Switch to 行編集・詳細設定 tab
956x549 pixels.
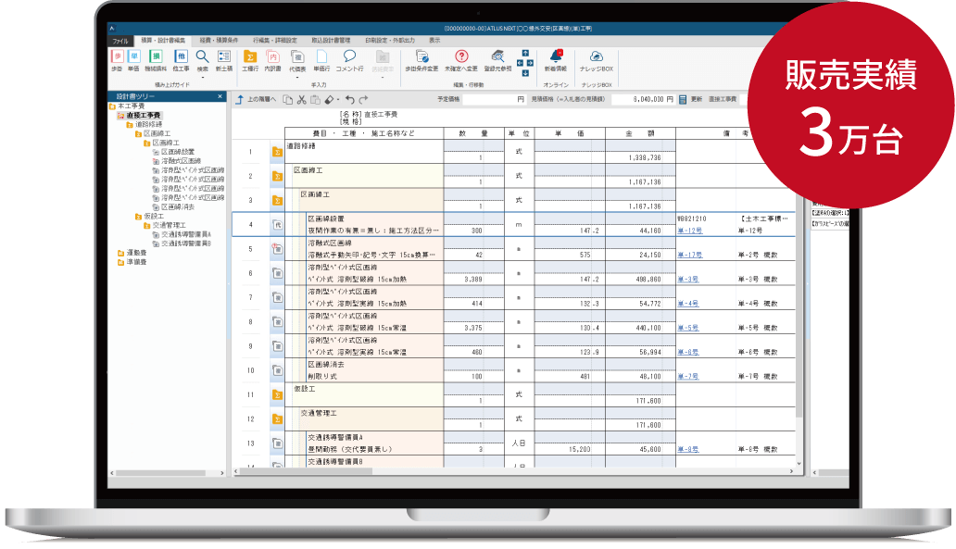275,41
